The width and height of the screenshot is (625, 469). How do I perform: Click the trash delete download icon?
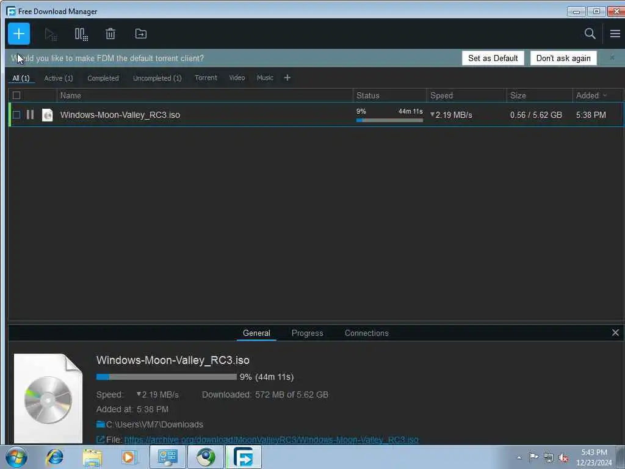point(110,34)
